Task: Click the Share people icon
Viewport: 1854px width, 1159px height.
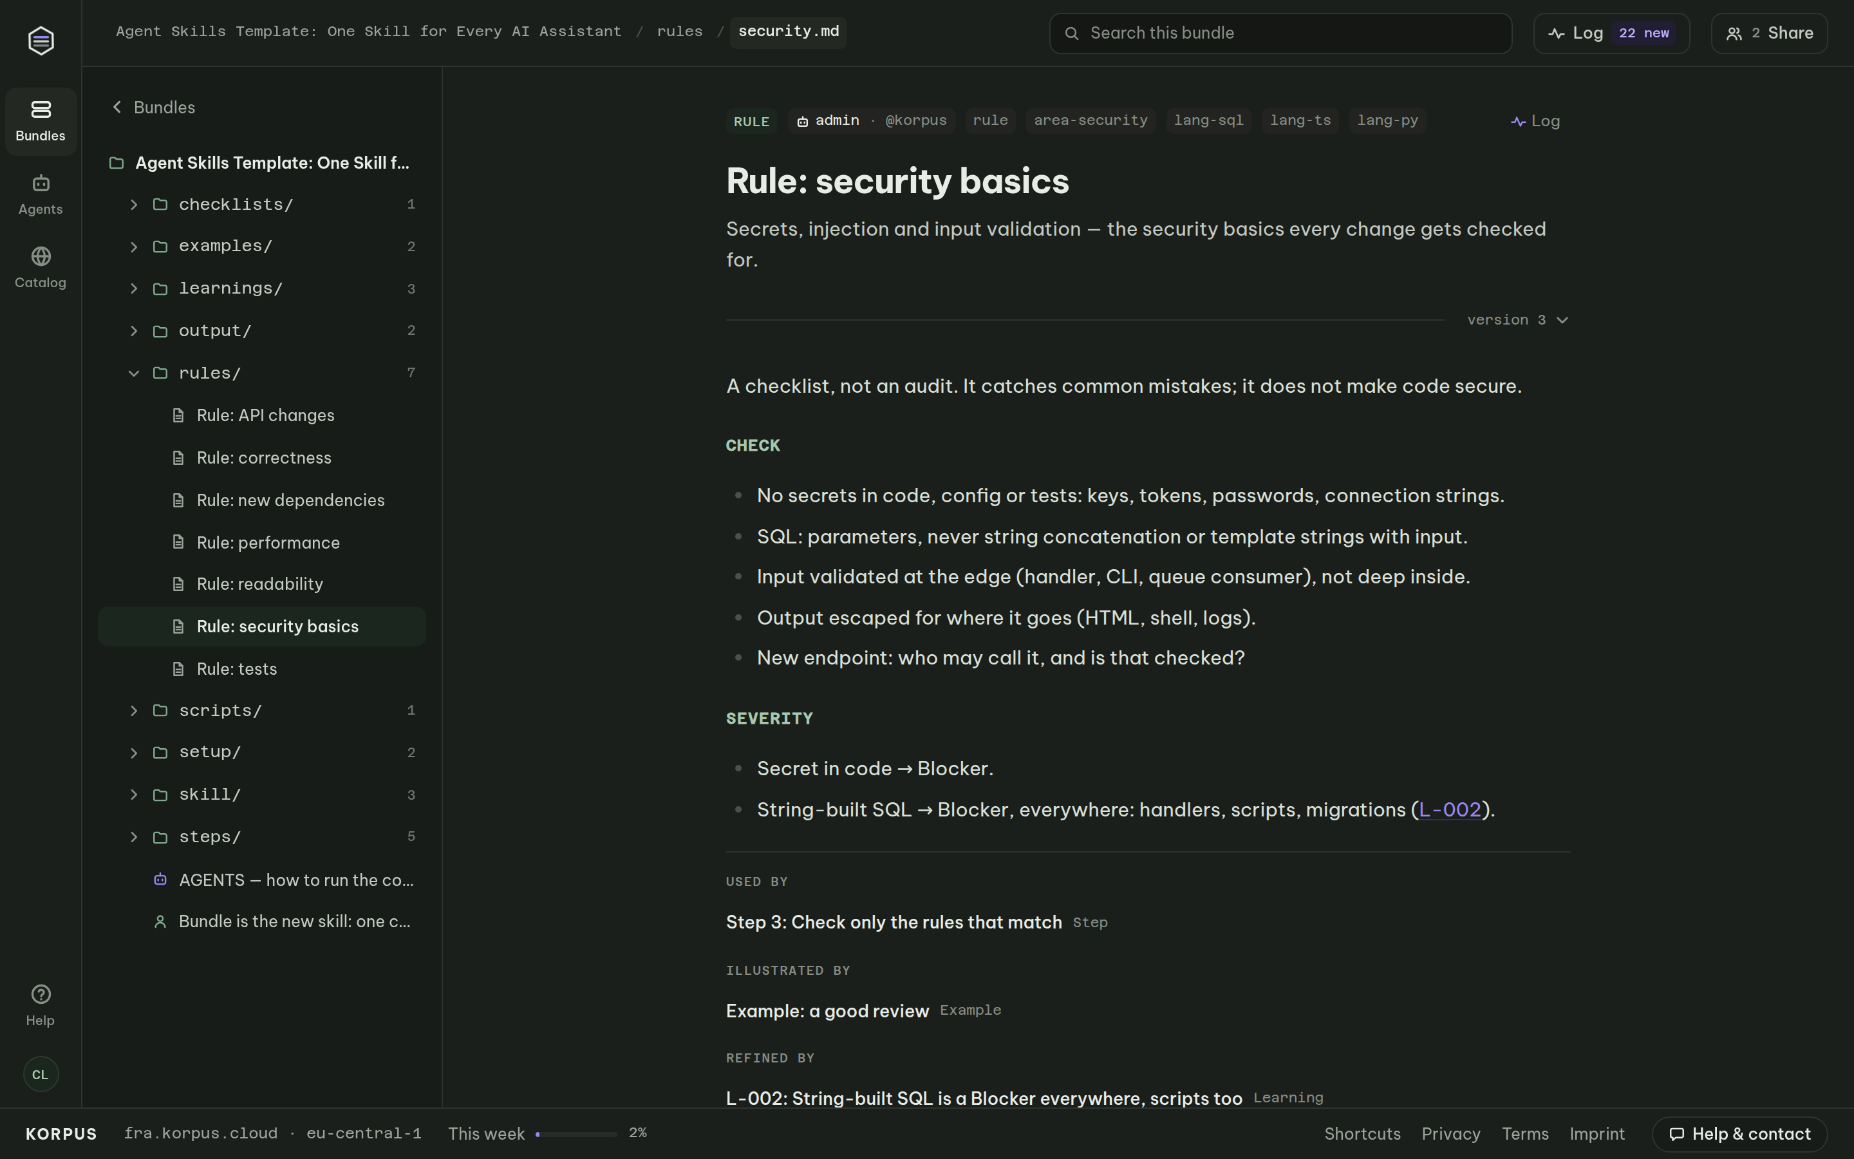Action: click(1734, 33)
